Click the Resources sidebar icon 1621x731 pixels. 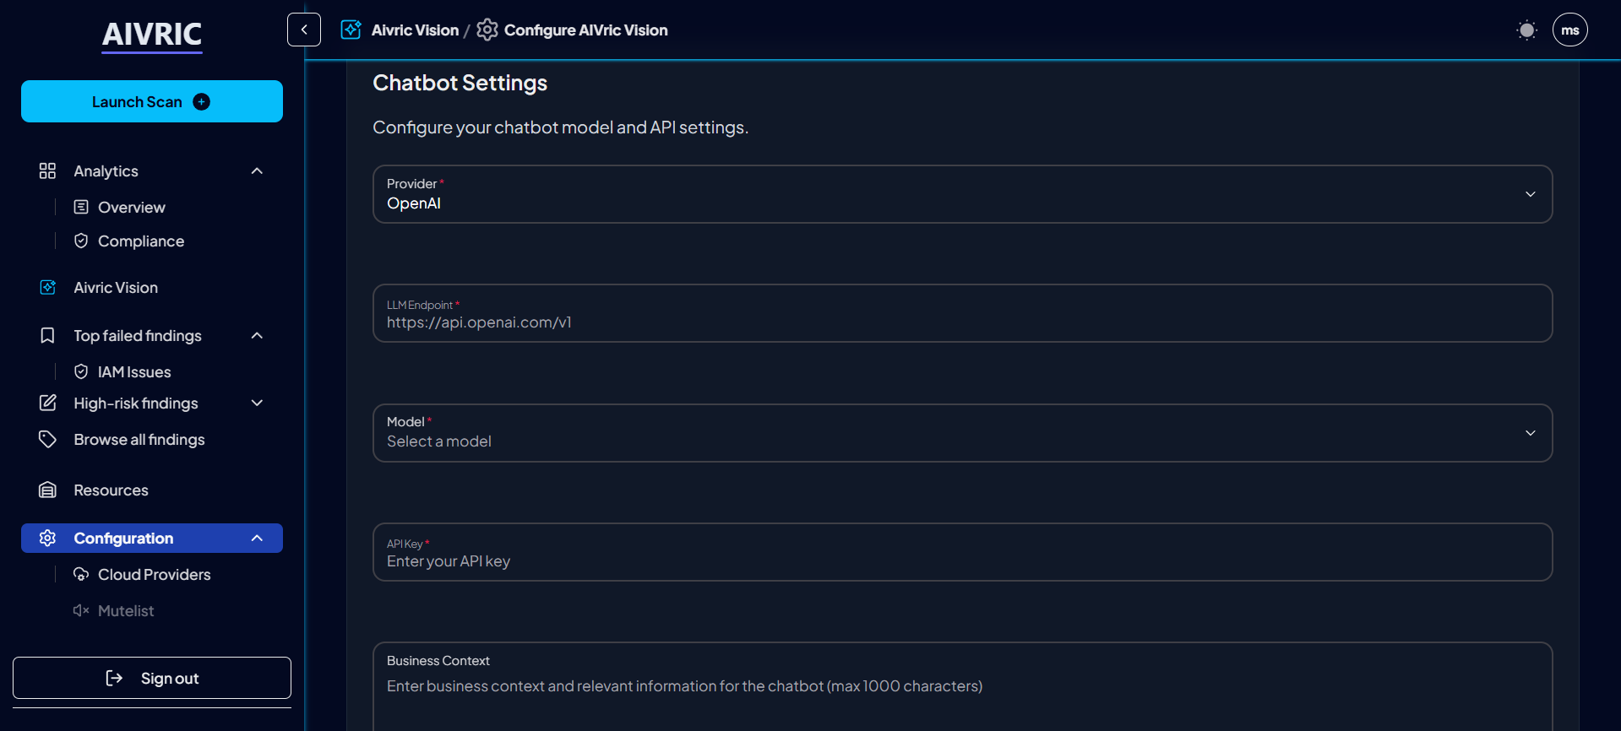click(48, 490)
